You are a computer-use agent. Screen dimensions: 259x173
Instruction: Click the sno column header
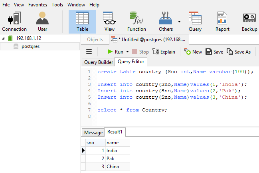(x=95, y=143)
